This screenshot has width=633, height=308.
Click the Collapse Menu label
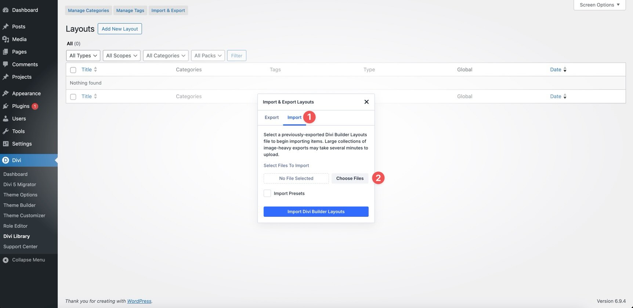[x=29, y=260]
